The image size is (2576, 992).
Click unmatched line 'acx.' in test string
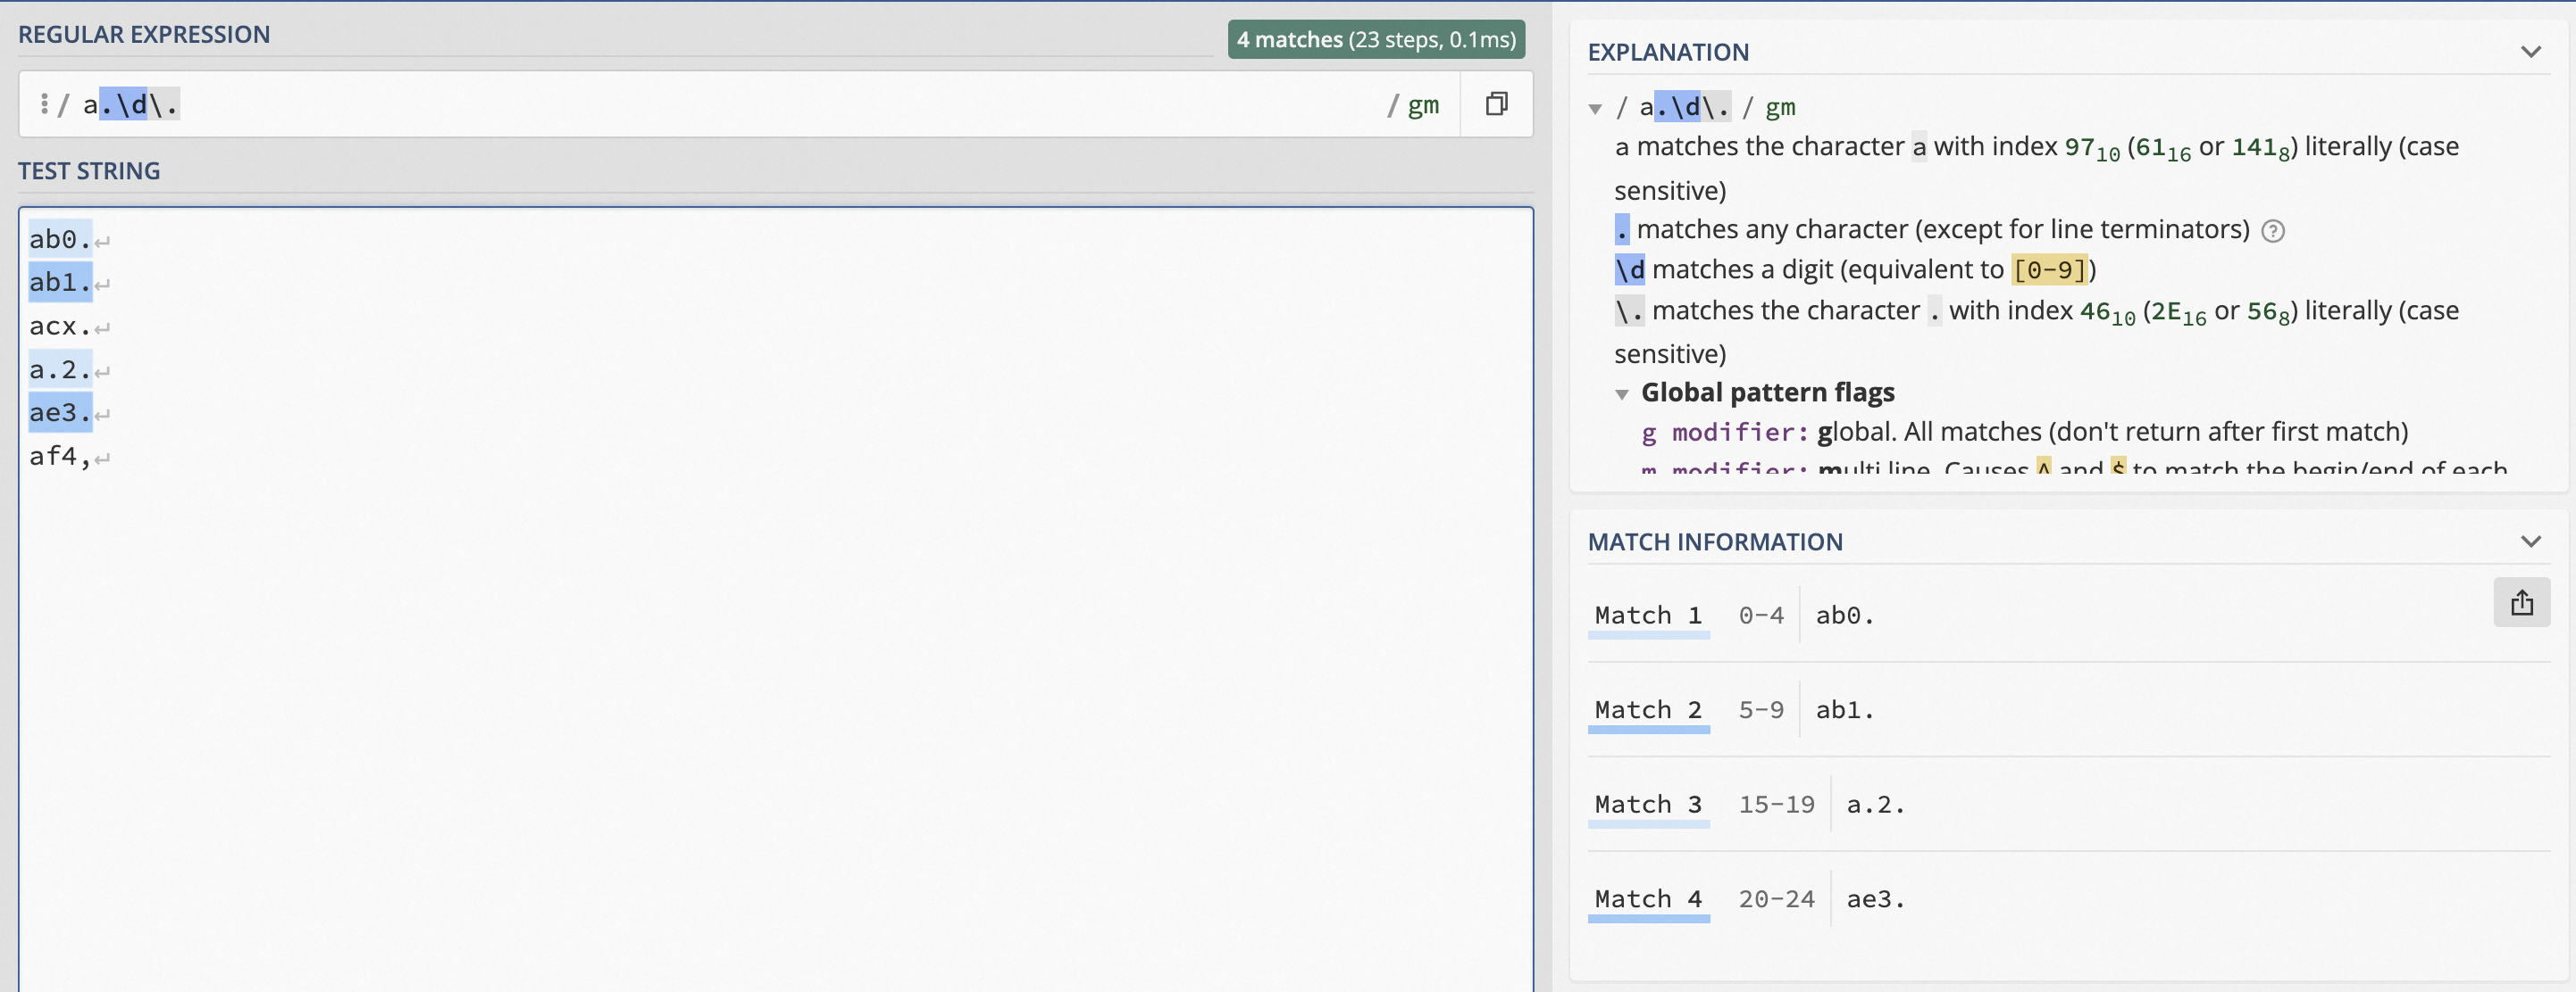[60, 327]
